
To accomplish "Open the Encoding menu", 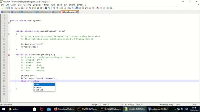I will (x=27, y=5).
